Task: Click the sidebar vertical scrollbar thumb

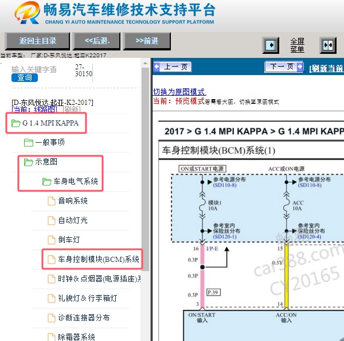Action: [x=145, y=169]
